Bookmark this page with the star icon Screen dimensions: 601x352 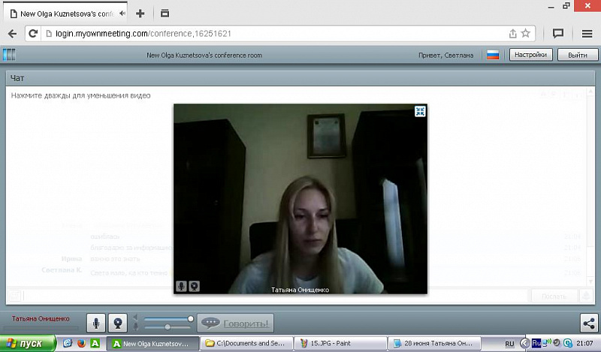click(x=526, y=33)
